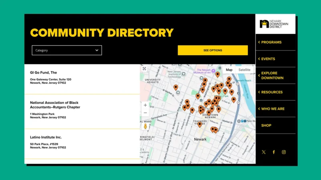Toggle fullscreen map view icon

pyautogui.click(x=144, y=69)
